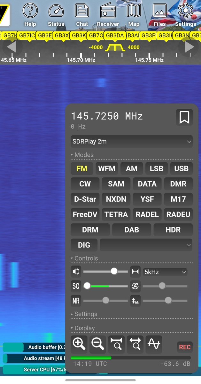Select M17 mode
201x384 pixels.
pos(178,199)
